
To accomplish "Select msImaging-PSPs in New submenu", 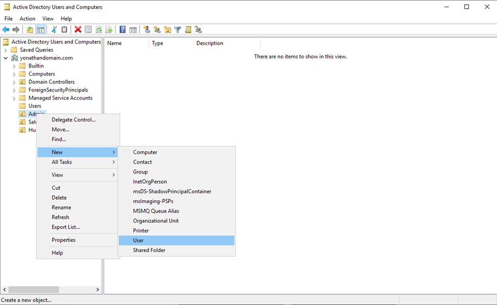I will (x=176, y=201).
